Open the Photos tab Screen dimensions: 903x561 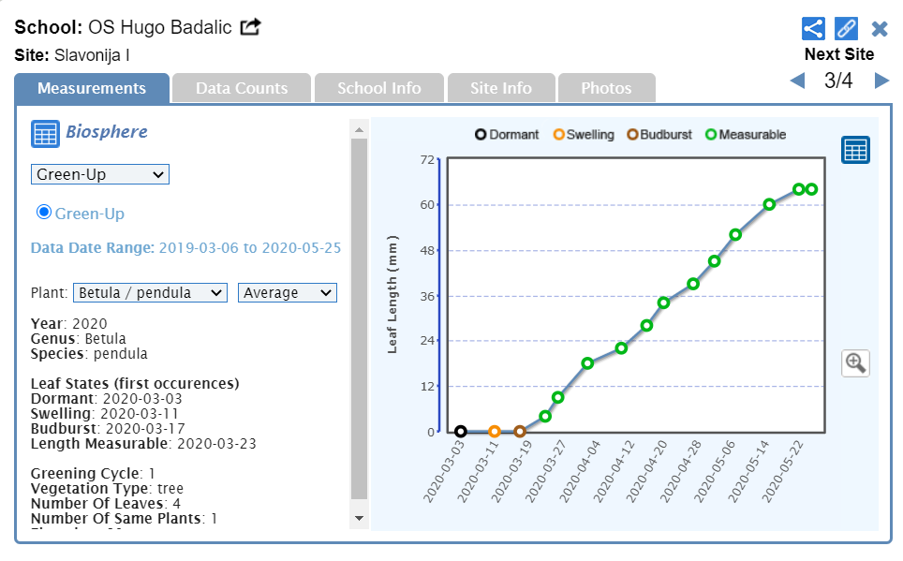606,88
